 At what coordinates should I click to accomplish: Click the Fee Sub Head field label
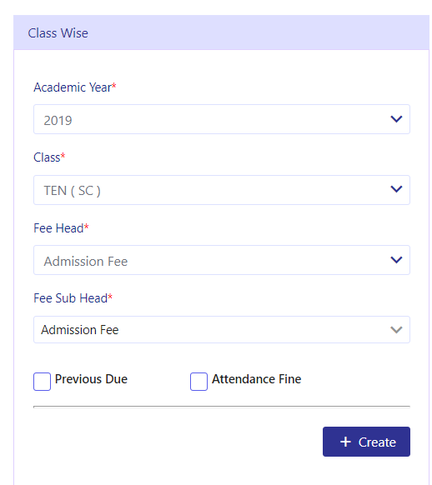pyautogui.click(x=73, y=298)
